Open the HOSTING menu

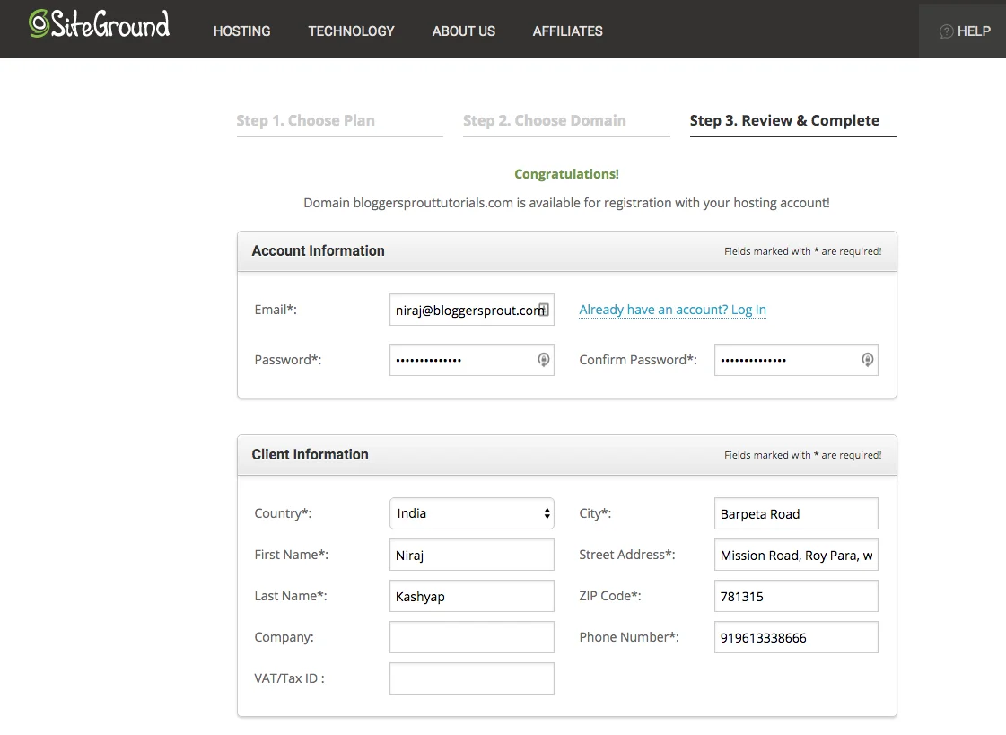(x=241, y=31)
